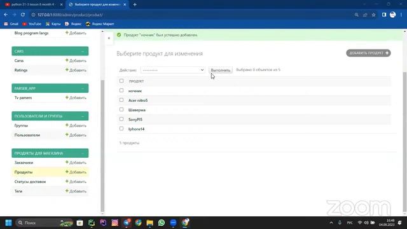Open Пользователи in the sidebar
Viewport: 407px width, 229px height.
click(27, 135)
